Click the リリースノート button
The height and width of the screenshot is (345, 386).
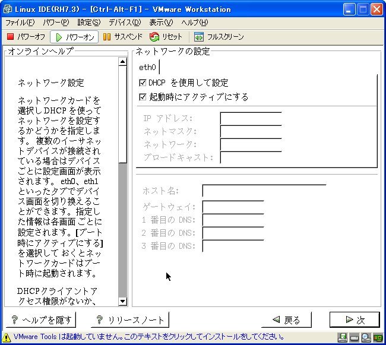pyautogui.click(x=130, y=319)
